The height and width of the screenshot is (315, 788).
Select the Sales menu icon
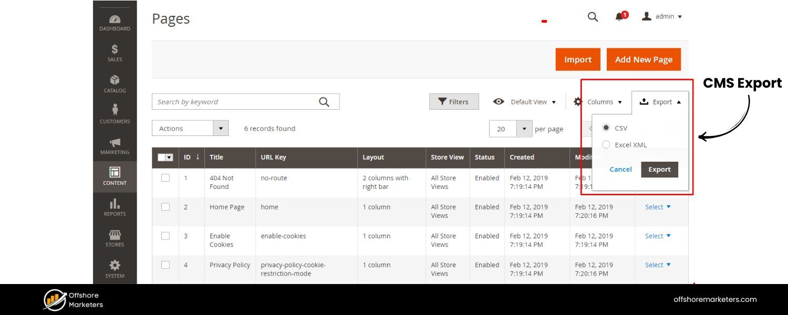(115, 50)
